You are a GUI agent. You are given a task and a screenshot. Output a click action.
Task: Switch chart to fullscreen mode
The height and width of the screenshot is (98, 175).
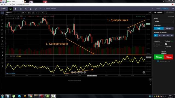(46, 13)
